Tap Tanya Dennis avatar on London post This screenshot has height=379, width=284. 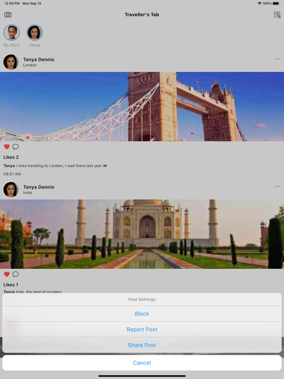pyautogui.click(x=11, y=62)
